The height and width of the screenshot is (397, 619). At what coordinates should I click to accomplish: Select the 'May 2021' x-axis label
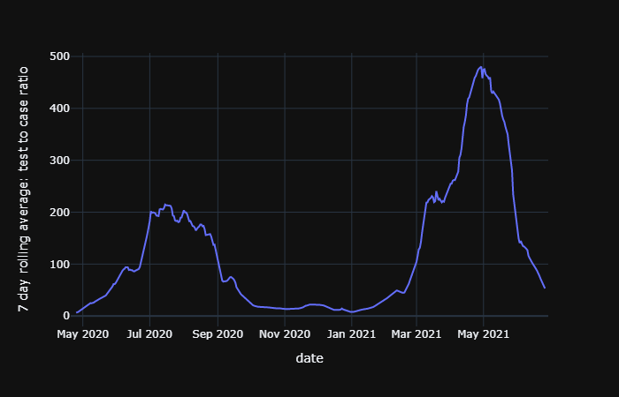[x=484, y=334]
